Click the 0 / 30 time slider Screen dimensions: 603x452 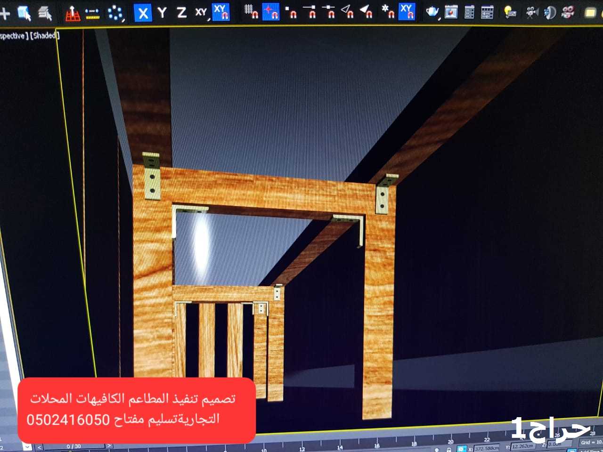(74, 446)
